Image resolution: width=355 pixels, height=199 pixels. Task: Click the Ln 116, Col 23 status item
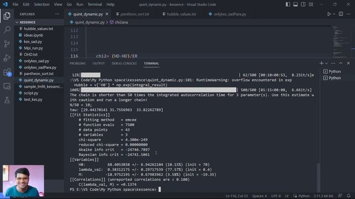click(x=237, y=196)
